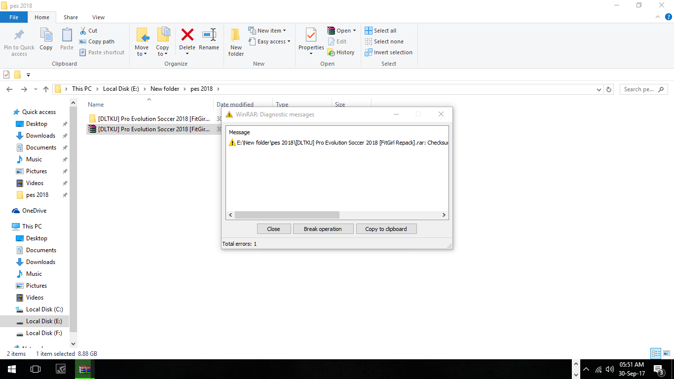This screenshot has width=674, height=379.
Task: Show hidden tray icons chevron
Action: tap(586, 369)
